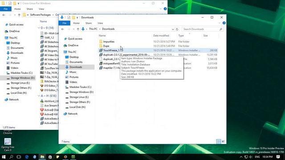285x160 pixels.
Task: Open Help icon in Downloads window
Action: point(224,23)
